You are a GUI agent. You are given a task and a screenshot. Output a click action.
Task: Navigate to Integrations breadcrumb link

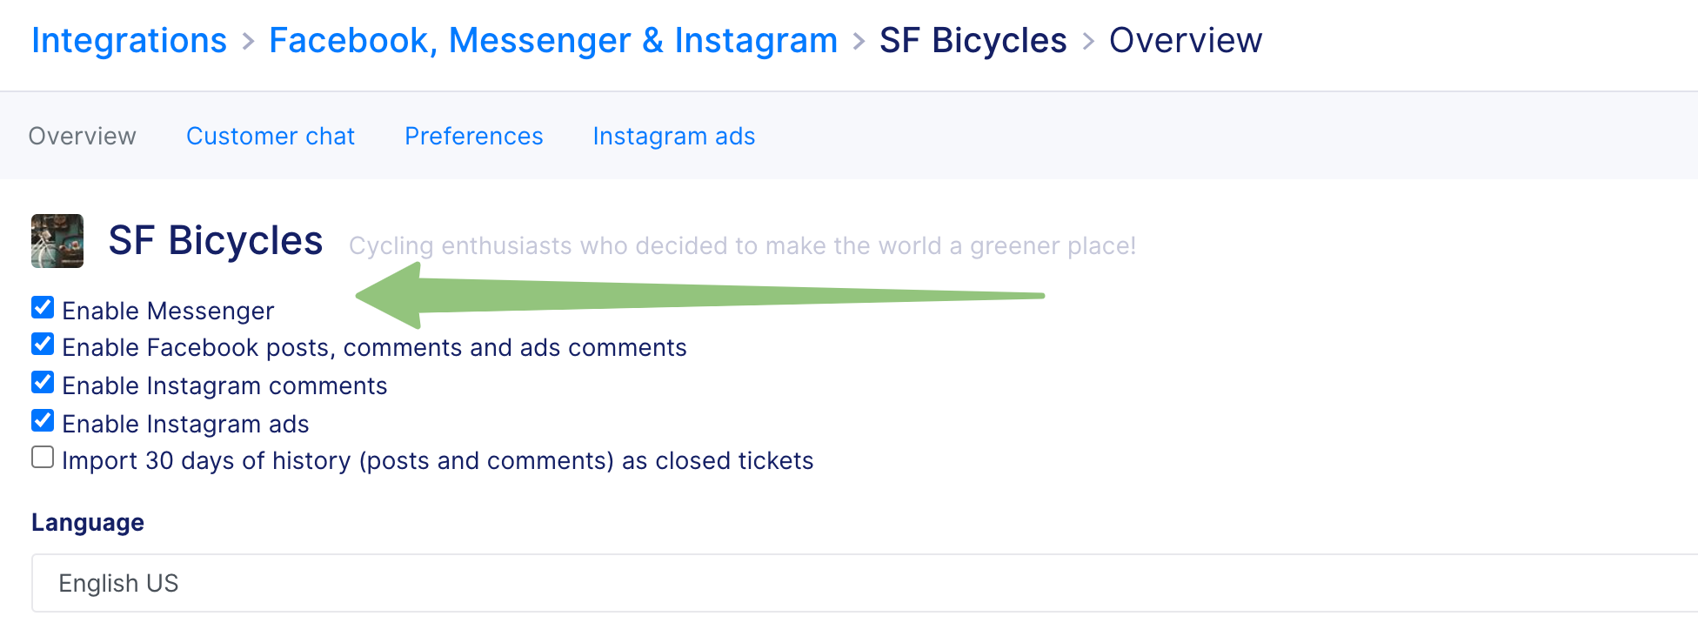[130, 41]
